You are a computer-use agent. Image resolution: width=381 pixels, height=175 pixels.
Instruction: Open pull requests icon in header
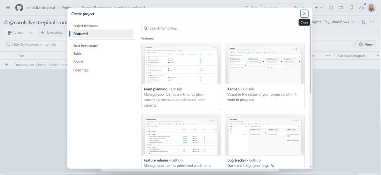point(341,7)
